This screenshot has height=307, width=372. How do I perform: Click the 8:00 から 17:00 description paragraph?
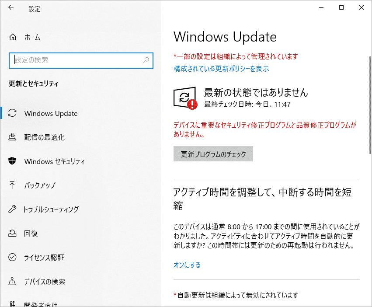[266, 236]
